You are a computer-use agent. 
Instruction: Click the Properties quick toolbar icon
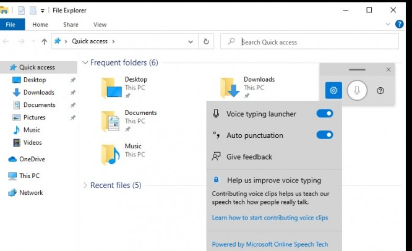(21, 11)
